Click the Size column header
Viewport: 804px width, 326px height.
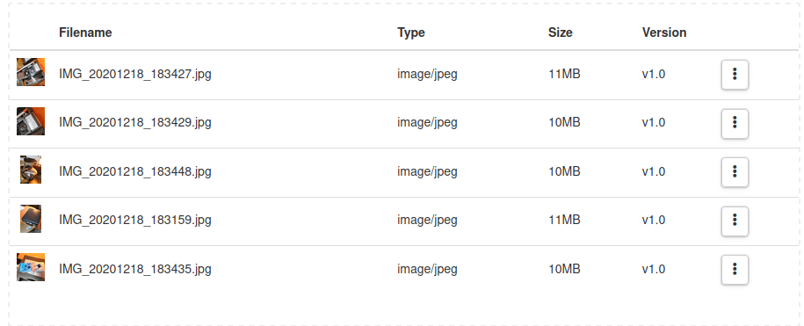pos(560,33)
